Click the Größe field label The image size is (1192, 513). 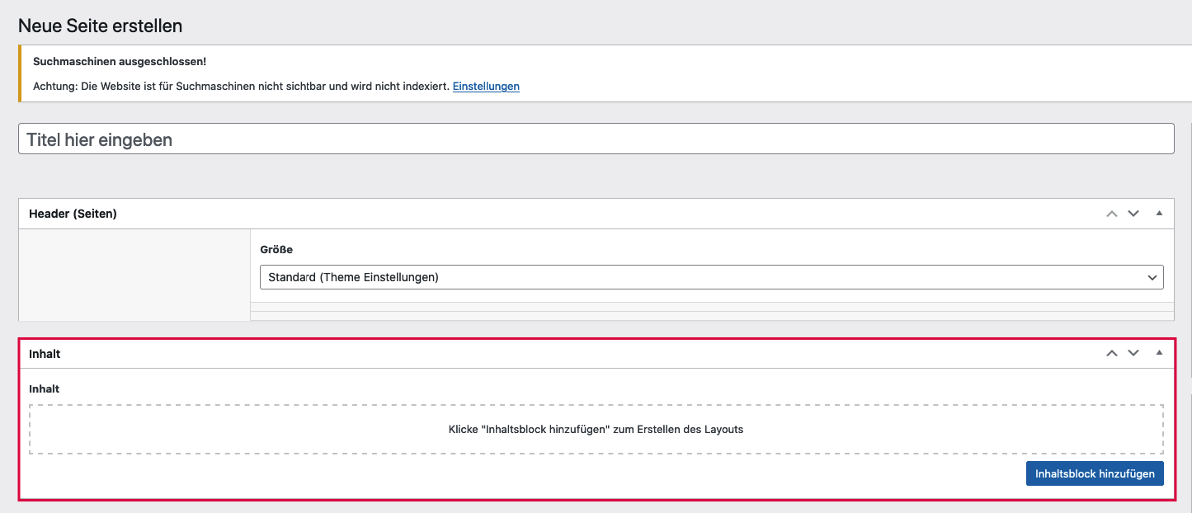[x=276, y=249]
